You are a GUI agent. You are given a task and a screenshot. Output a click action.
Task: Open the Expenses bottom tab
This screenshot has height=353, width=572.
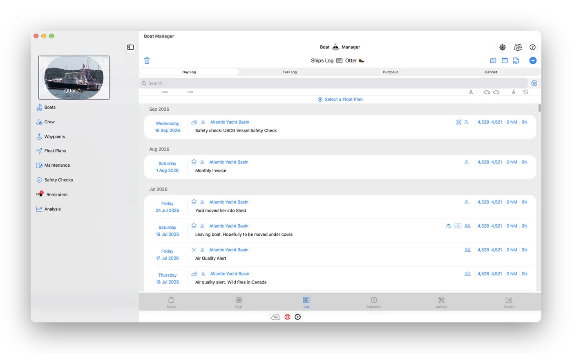(374, 302)
